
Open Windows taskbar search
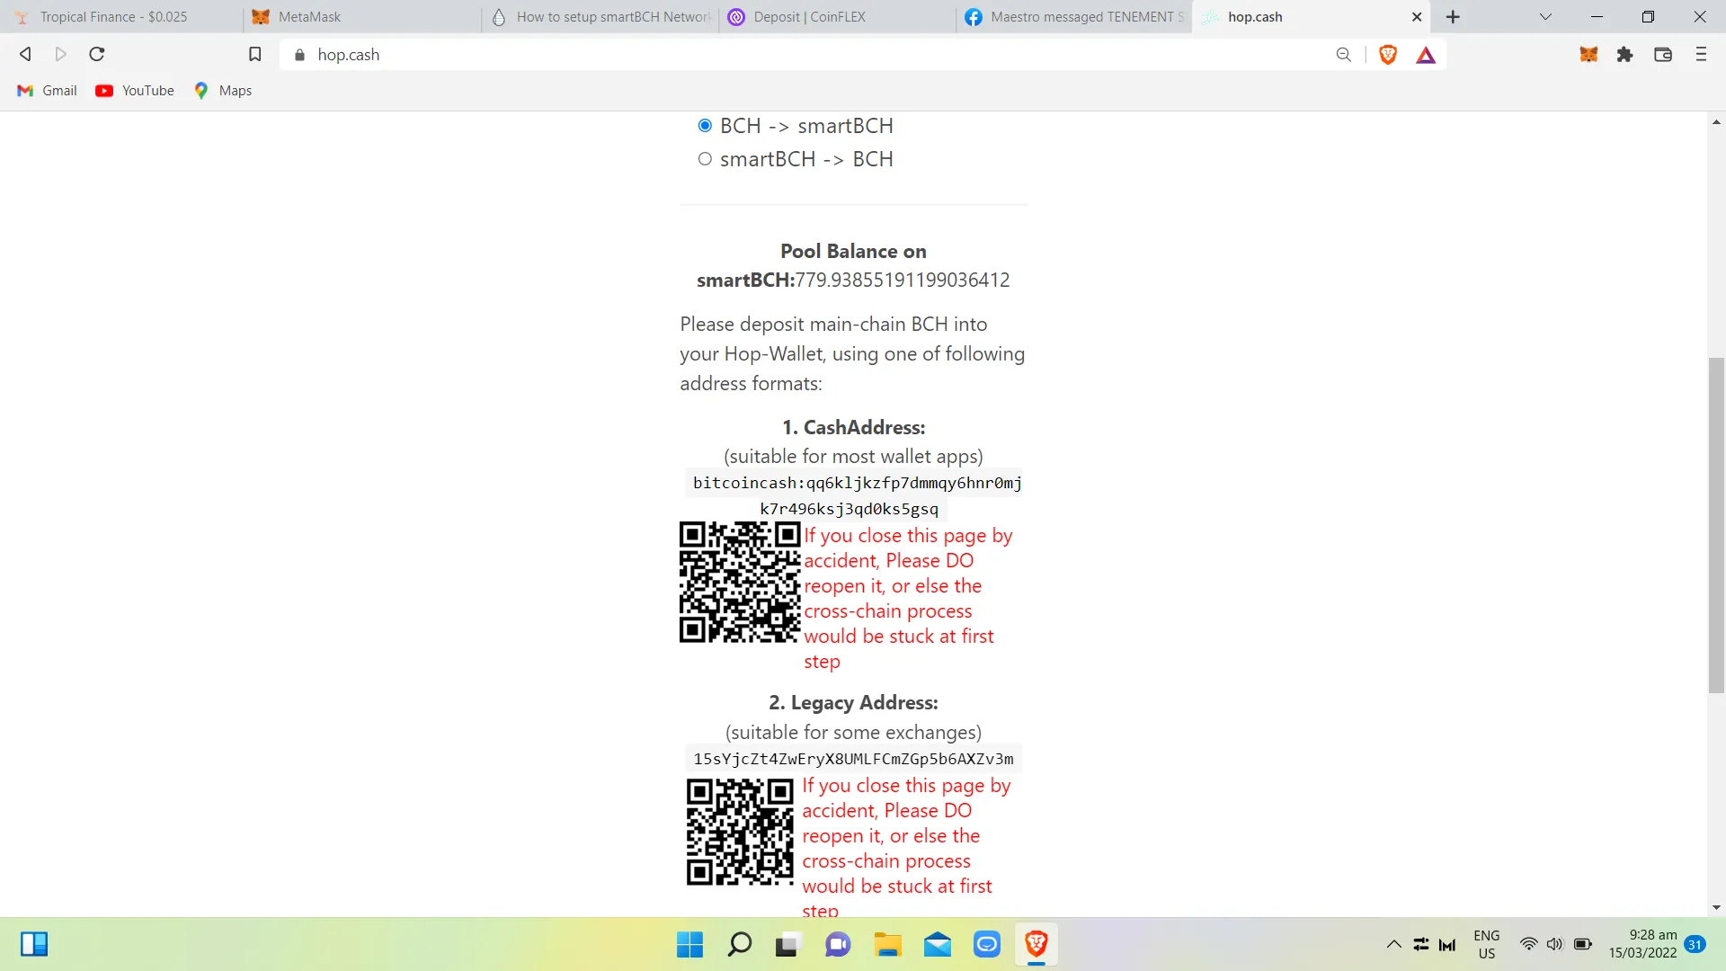tap(739, 945)
